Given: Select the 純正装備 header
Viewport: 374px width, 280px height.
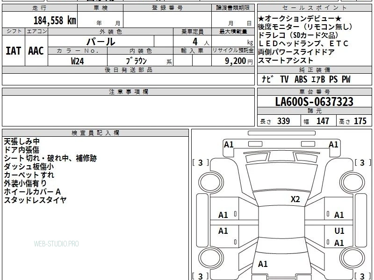Looking at the screenshot, I should tap(314, 70).
